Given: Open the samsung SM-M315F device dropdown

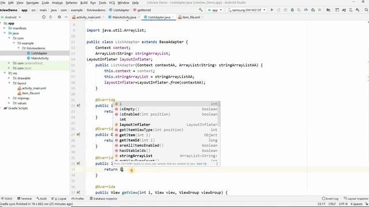Looking at the screenshot, I should [x=246, y=10].
